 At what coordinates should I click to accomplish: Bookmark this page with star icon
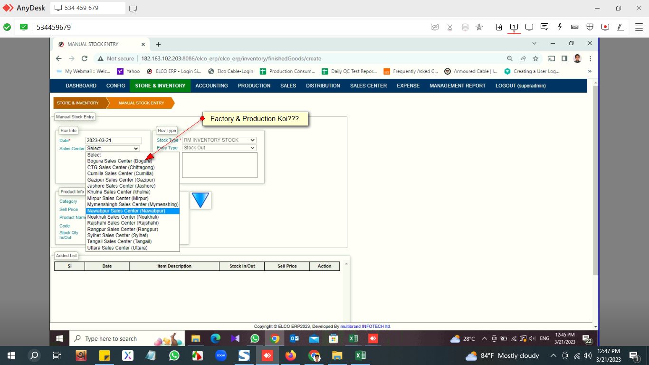[535, 58]
